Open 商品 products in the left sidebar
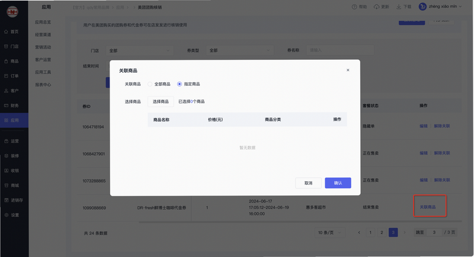The width and height of the screenshot is (474, 257). tap(11, 62)
